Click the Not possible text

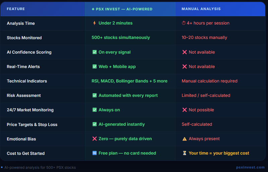[x=201, y=110]
